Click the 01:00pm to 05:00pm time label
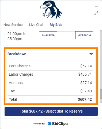This screenshot has width=102, height=129. [17, 36]
